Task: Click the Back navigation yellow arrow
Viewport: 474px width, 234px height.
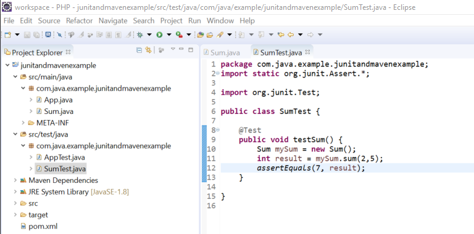Action: [291, 35]
